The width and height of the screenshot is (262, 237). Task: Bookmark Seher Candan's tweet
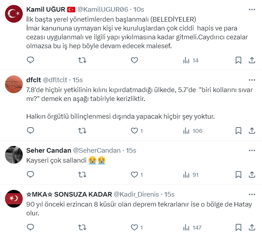click(239, 175)
